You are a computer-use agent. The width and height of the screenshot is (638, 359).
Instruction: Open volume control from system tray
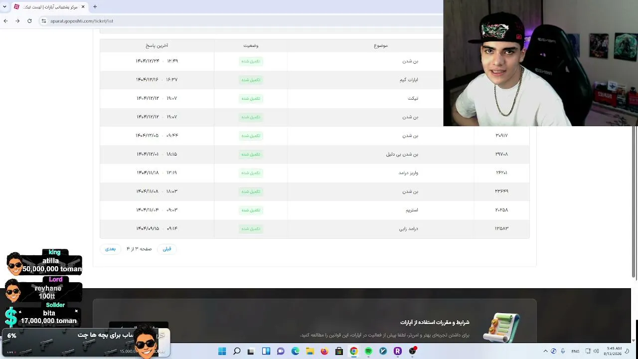596,351
